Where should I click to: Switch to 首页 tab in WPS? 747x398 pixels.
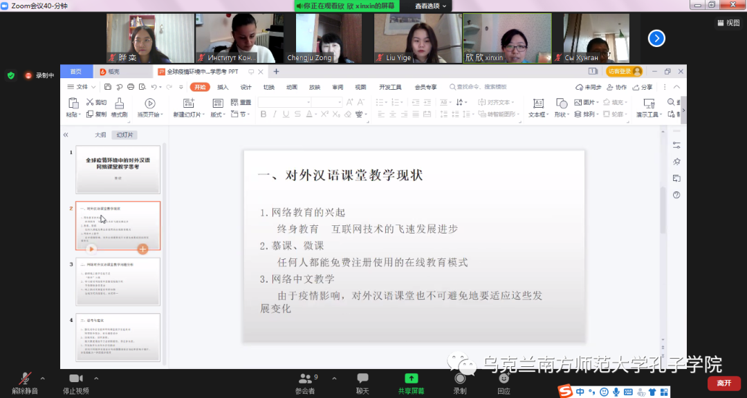coord(76,72)
